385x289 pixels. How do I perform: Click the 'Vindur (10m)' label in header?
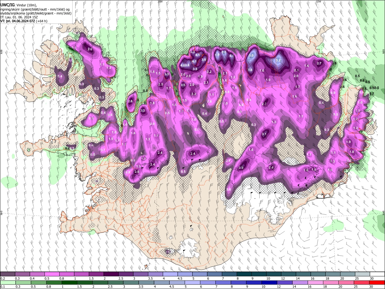[26, 5]
